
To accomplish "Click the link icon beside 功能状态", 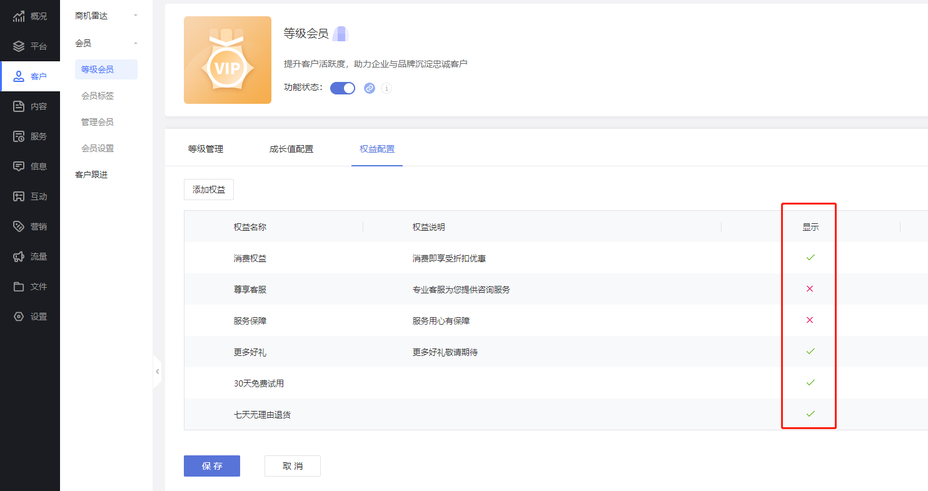I will (x=370, y=88).
